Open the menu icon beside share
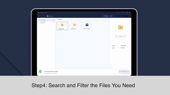Viewport: 170px width, 95px height. 122,13
